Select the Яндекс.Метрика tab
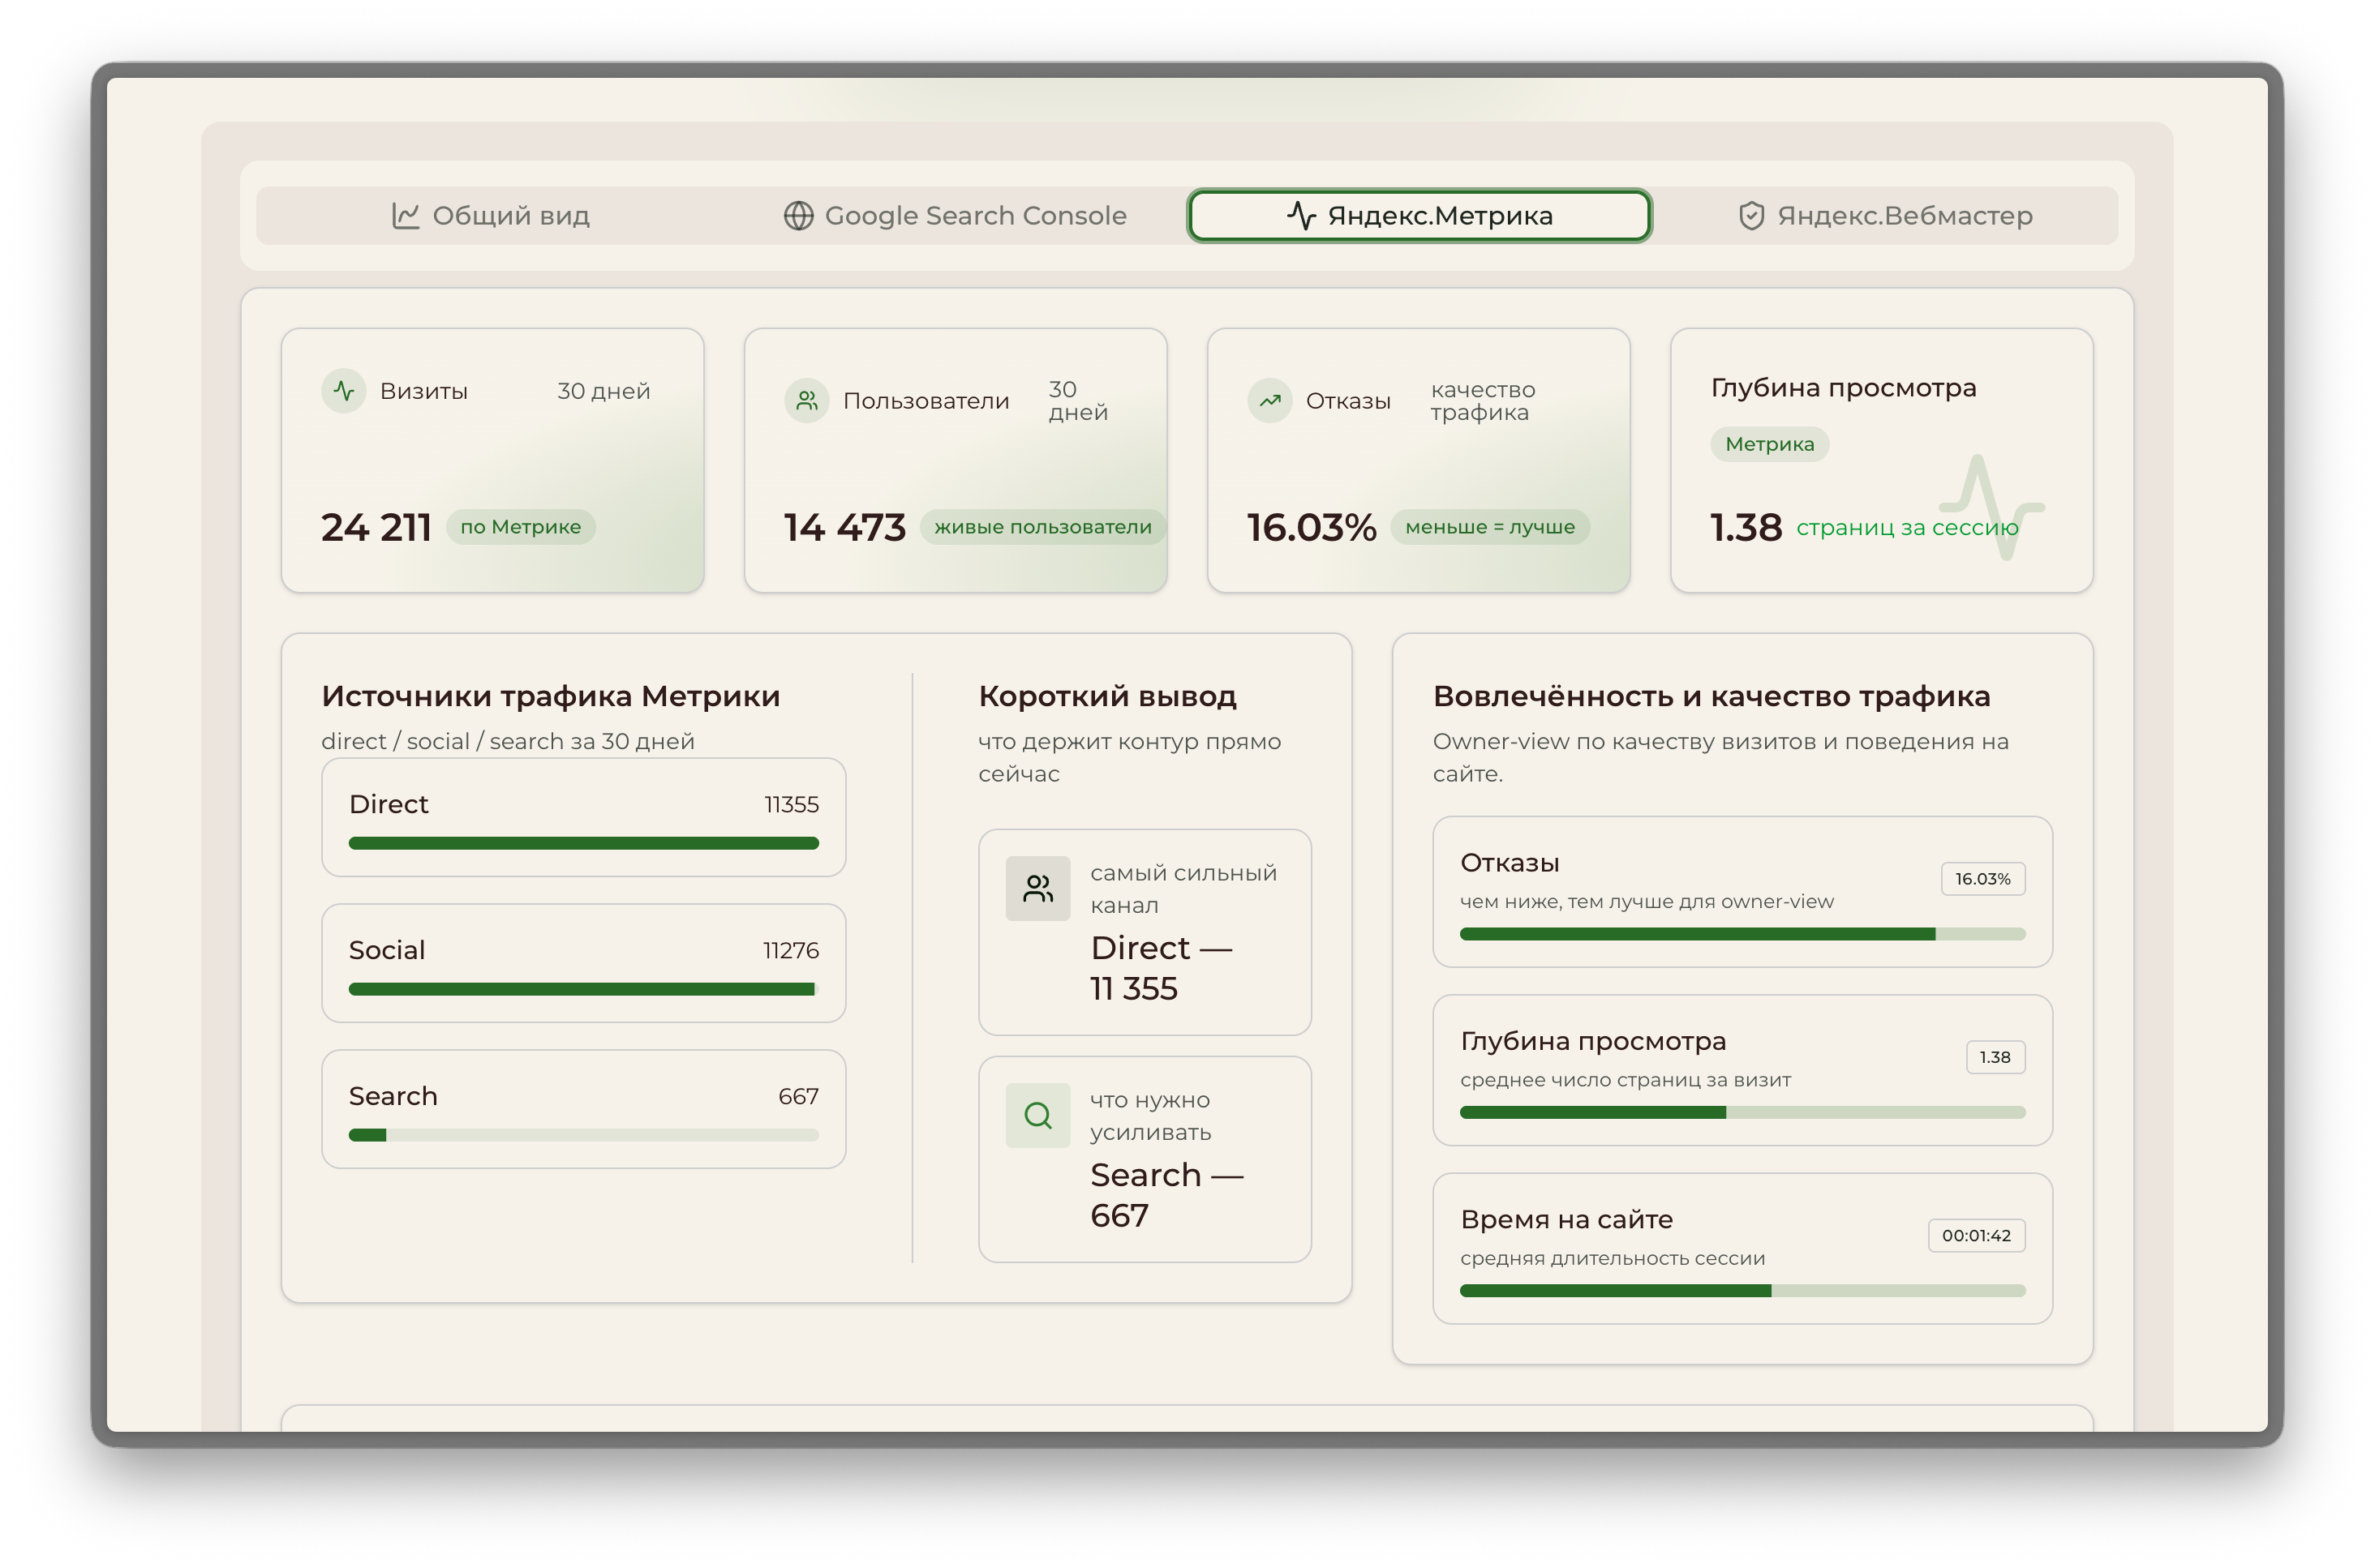Image resolution: width=2375 pixels, height=1568 pixels. tap(1419, 216)
